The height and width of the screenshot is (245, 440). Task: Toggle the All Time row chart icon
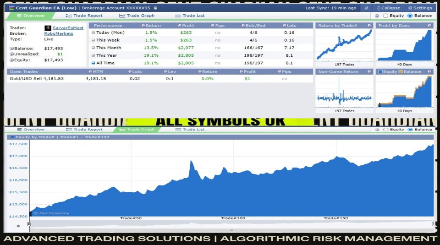tap(93, 63)
